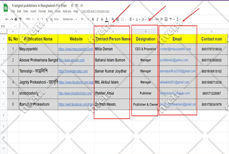This screenshot has height=154, width=229.
Task: Open the Add-ons menu
Action: pos(67,11)
